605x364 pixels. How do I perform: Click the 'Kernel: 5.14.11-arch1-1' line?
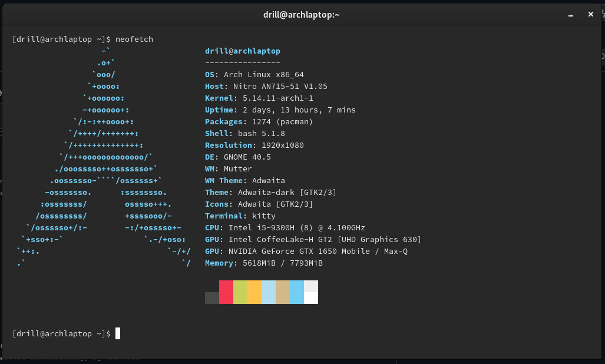point(259,98)
